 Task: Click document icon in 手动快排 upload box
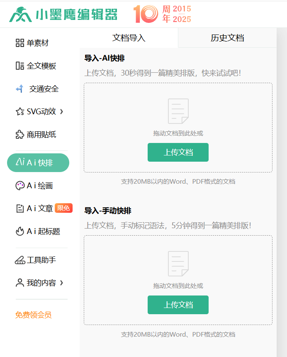pyautogui.click(x=178, y=263)
